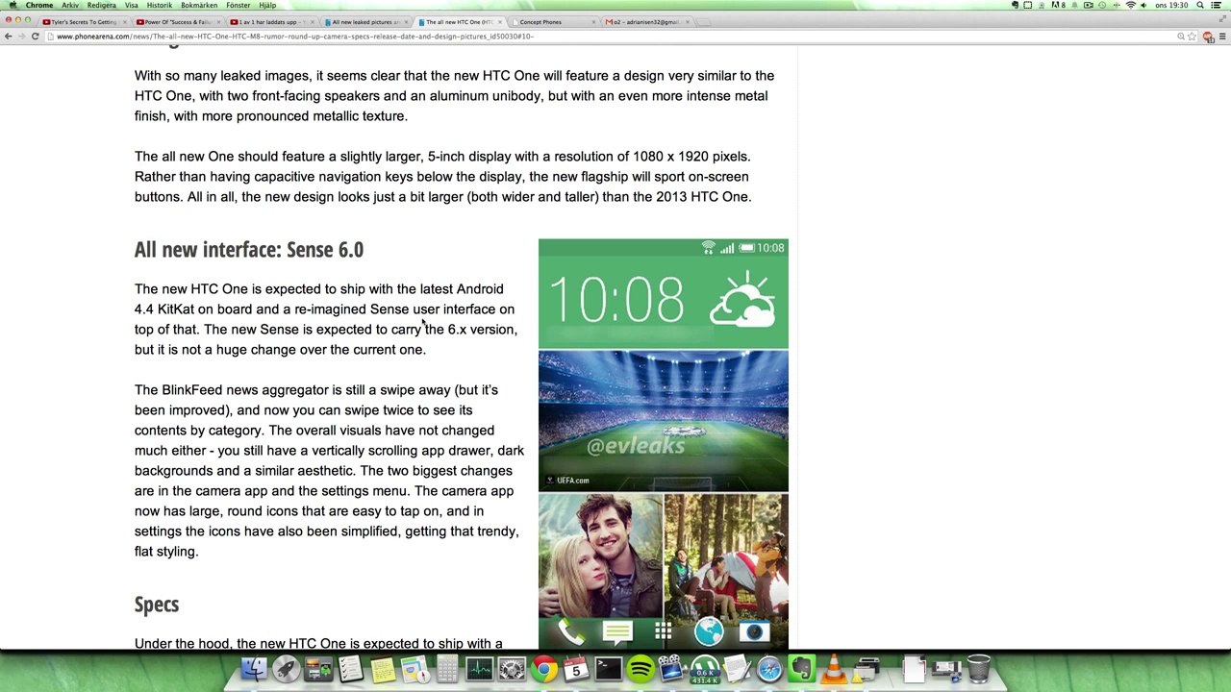Image resolution: width=1231 pixels, height=692 pixels.
Task: Switch to the Gmail o2 tab
Action: [646, 21]
